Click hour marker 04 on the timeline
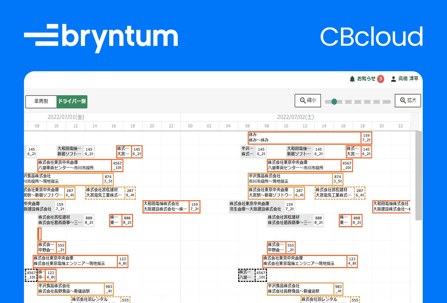Screen dimensions: 447x303 pyautogui.click(x=228, y=126)
